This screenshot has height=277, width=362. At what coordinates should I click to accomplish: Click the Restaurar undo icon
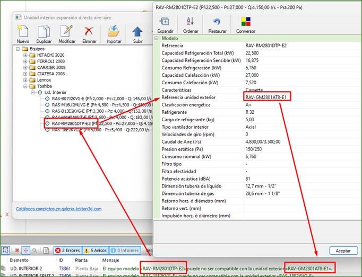tap(217, 22)
